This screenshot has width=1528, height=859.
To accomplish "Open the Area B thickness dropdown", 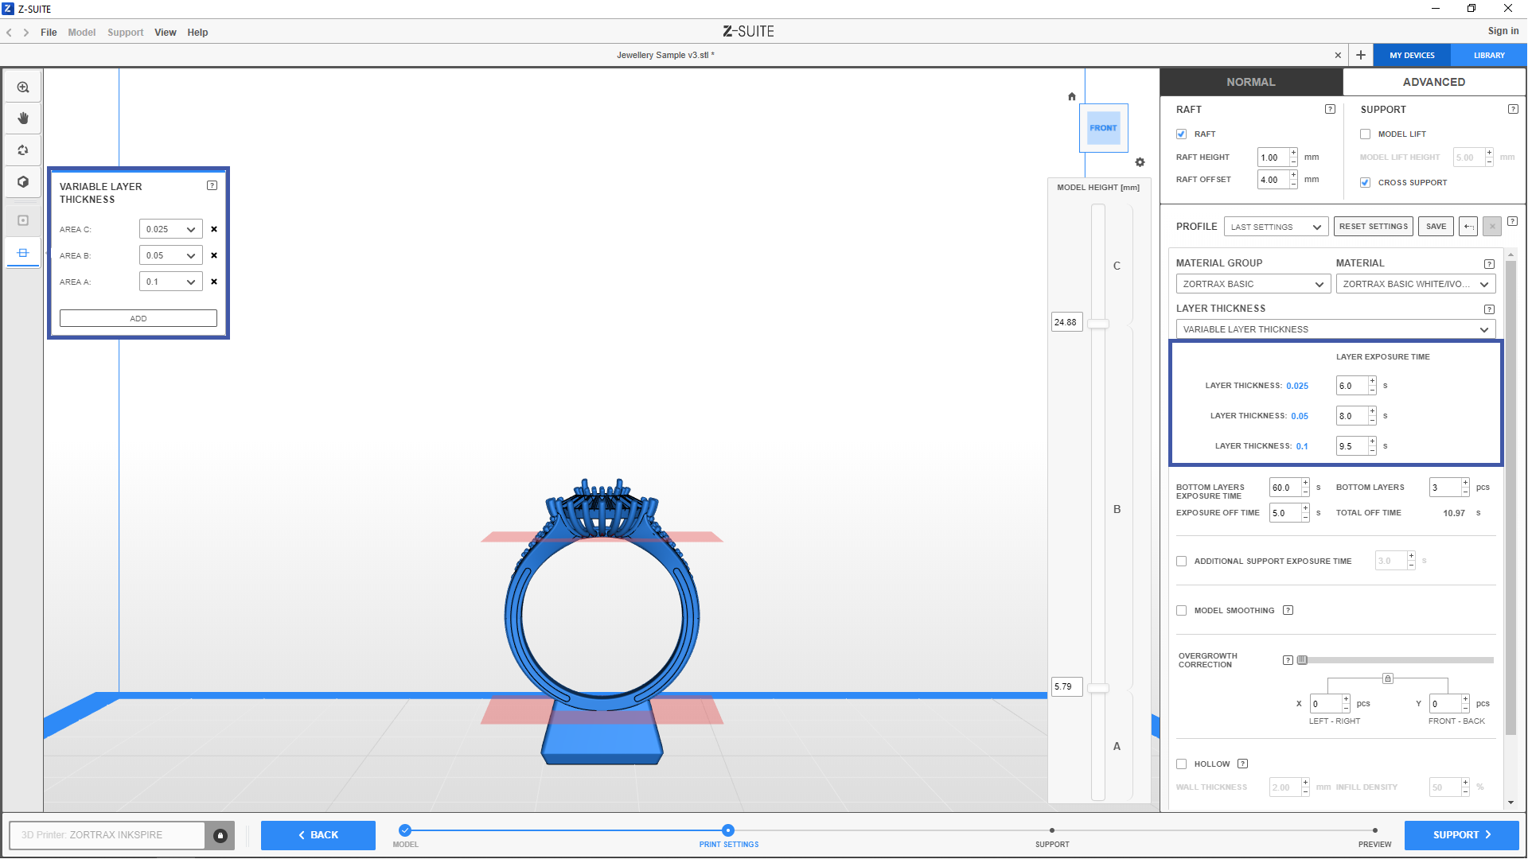I will 170,255.
